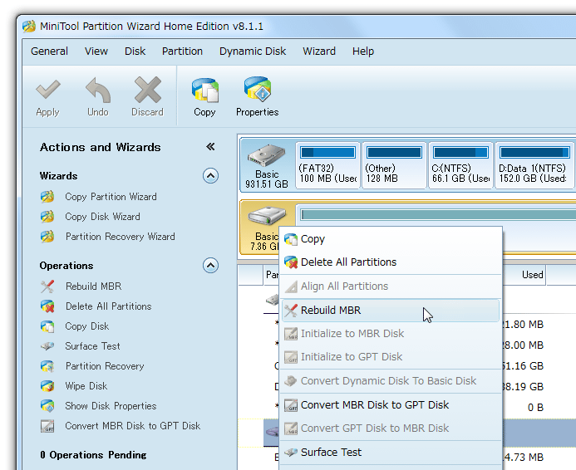The height and width of the screenshot is (470, 576).
Task: Click the Discard X toolbar icon
Action: pos(147,90)
